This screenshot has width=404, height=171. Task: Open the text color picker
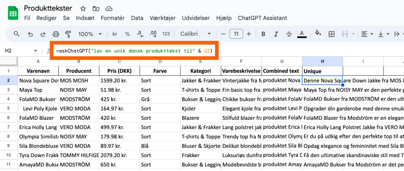point(302,34)
